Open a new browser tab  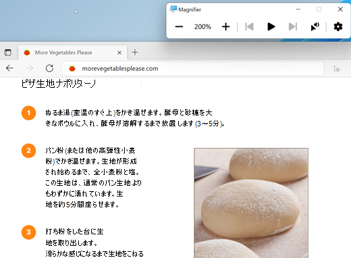(x=135, y=53)
